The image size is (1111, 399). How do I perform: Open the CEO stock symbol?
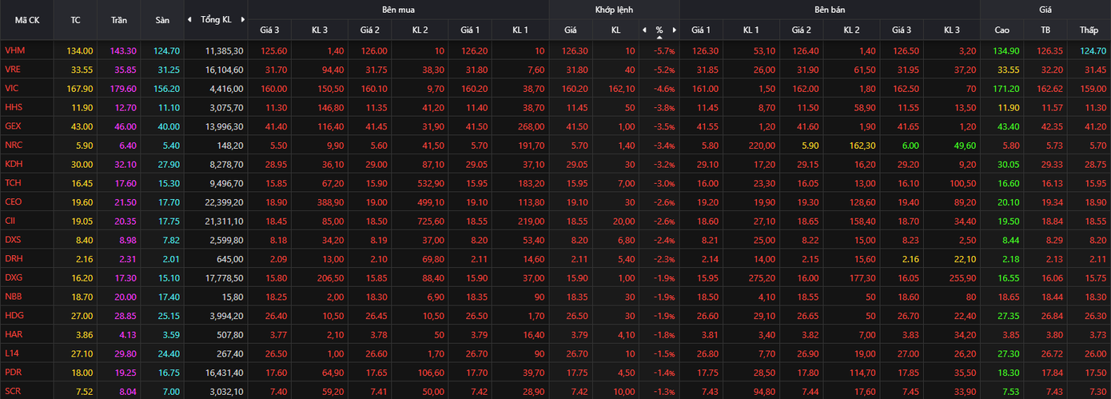[x=13, y=201]
